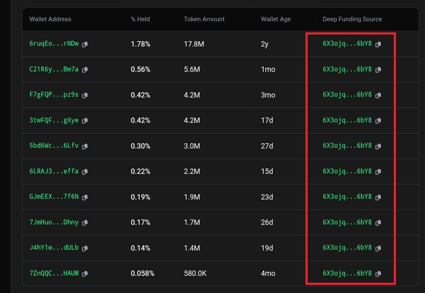The image size is (425, 293).
Task: Copy wallet address C21R6y...Bm7a
Action: (x=85, y=70)
